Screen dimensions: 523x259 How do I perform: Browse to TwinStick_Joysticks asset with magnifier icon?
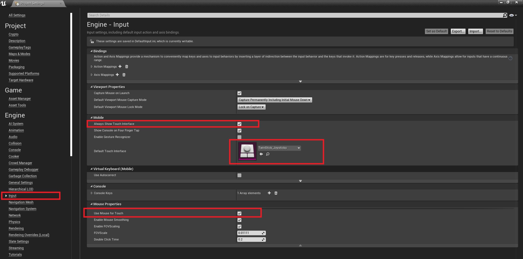click(268, 154)
